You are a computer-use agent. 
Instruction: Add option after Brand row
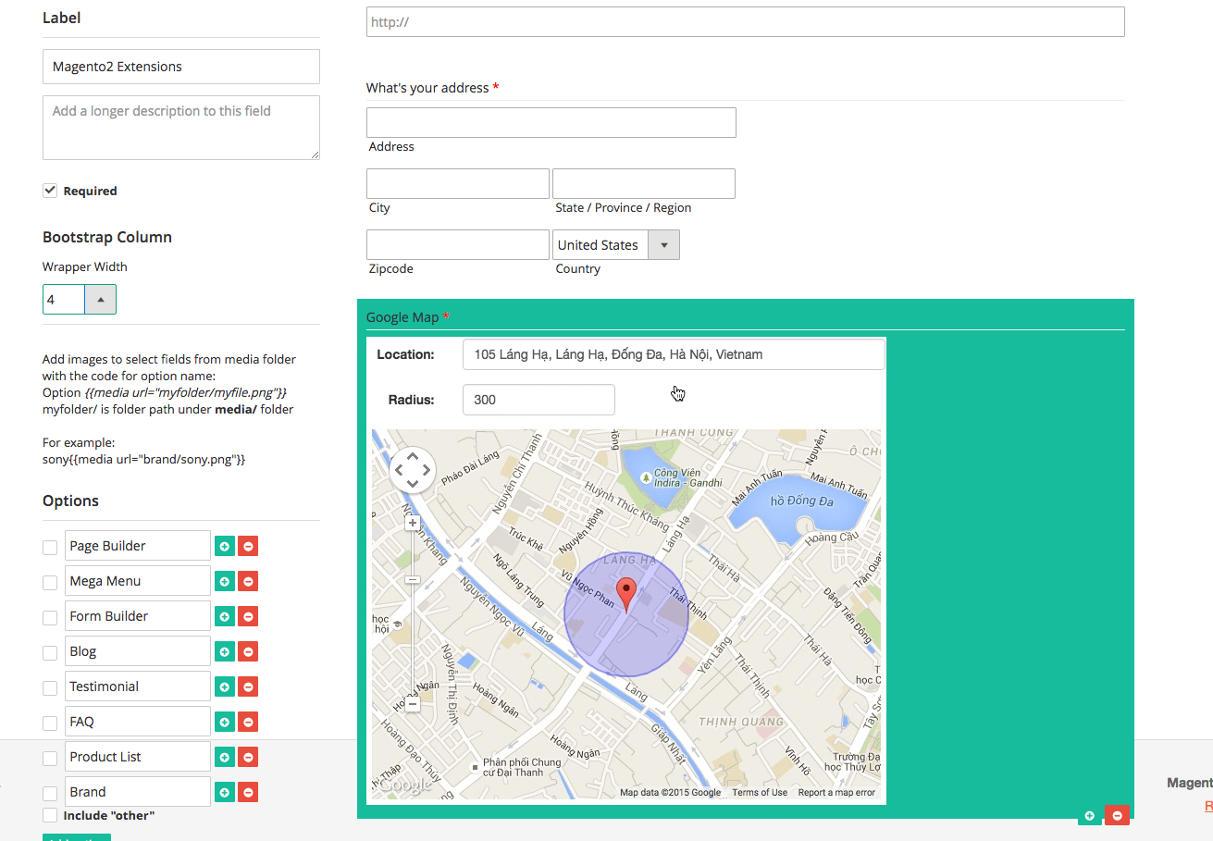tap(225, 792)
